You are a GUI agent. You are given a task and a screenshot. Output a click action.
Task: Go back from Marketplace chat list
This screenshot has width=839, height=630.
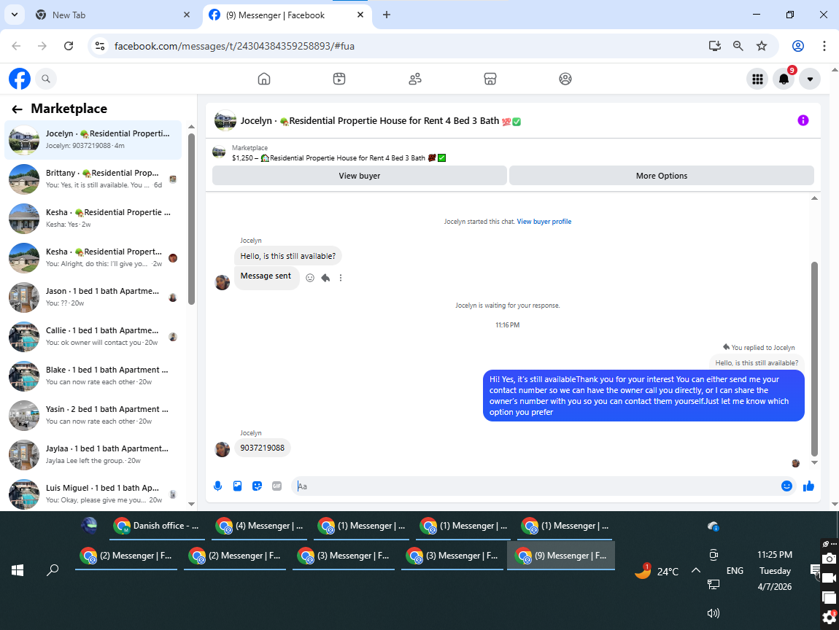tap(17, 109)
